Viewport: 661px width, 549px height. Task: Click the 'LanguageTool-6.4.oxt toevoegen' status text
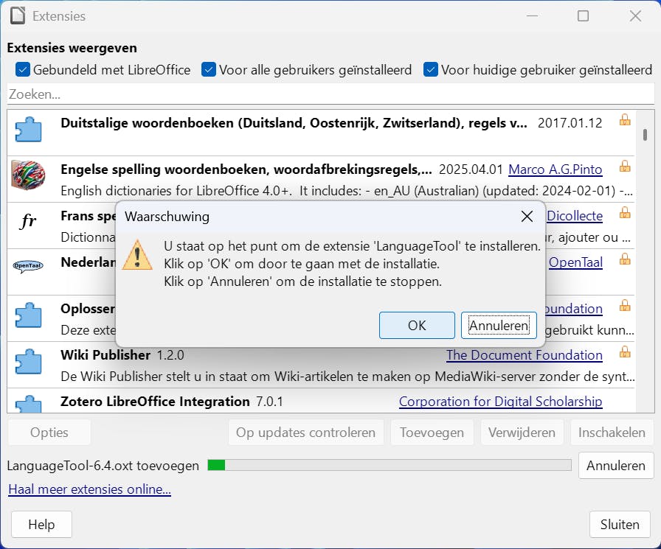coord(103,466)
